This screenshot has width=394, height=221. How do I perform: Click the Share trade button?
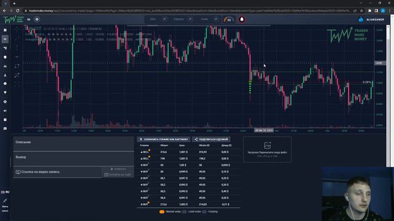pos(211,139)
